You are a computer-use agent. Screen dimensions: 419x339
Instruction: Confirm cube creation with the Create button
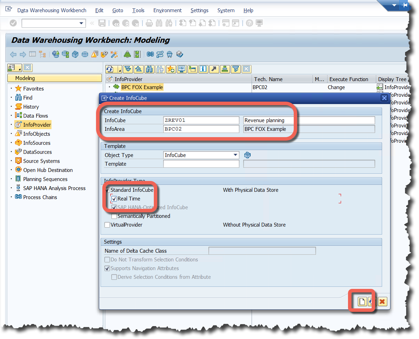point(362,301)
